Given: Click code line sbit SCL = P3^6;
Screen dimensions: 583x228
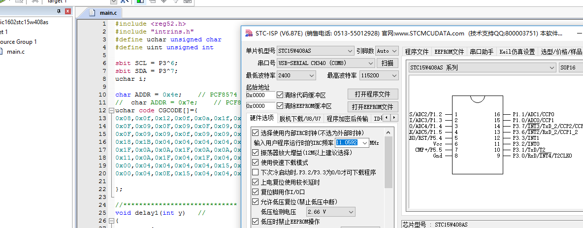Looking at the screenshot, I should pos(147,63).
